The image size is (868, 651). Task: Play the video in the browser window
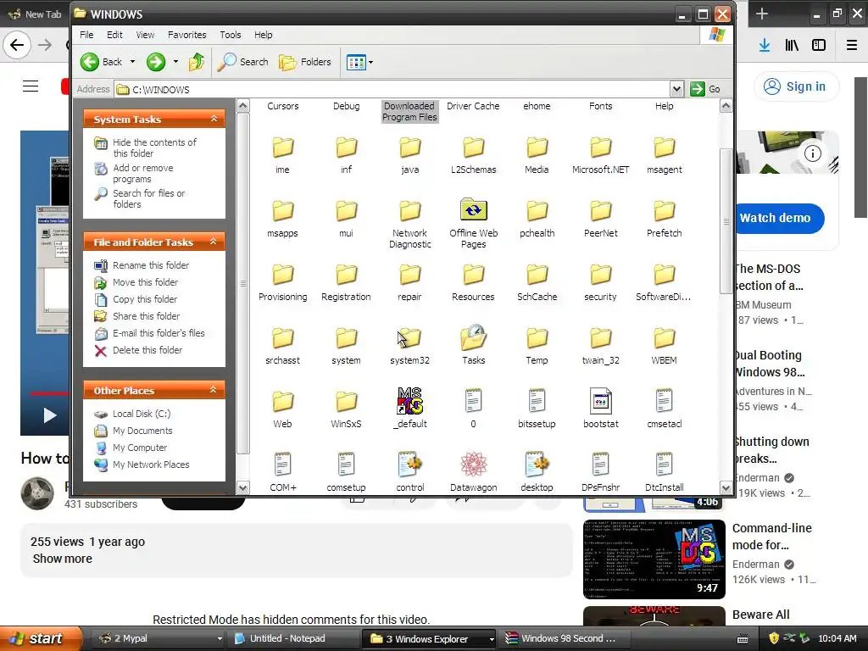pos(50,415)
